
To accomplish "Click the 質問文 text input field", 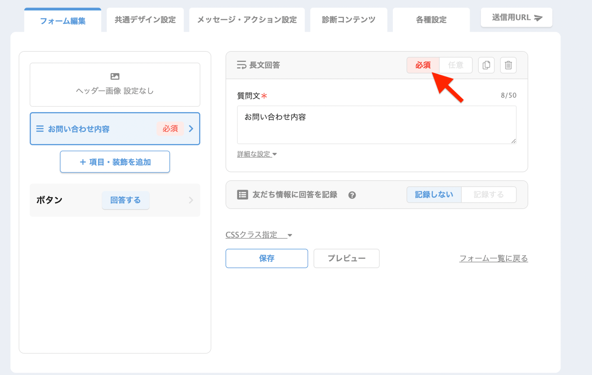I will click(376, 125).
